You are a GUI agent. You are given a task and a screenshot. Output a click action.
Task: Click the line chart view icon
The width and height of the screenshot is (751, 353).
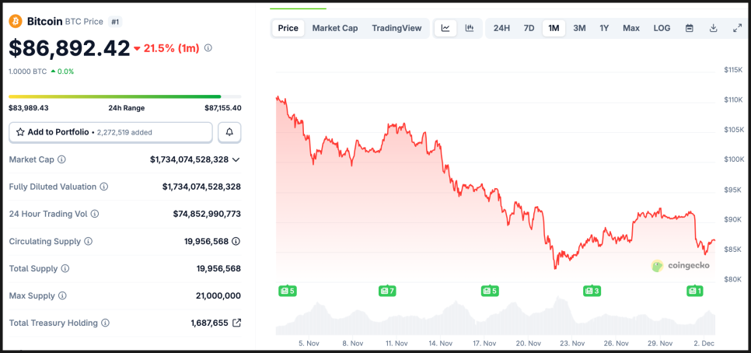point(445,28)
